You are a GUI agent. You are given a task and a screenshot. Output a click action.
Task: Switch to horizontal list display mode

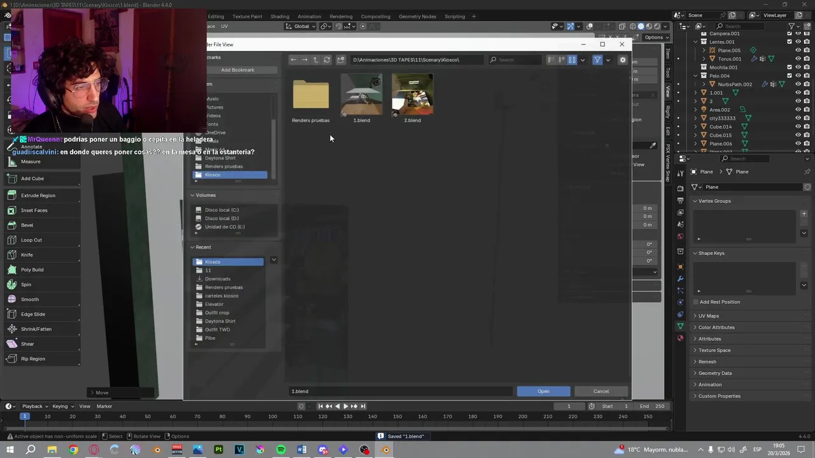(562, 60)
